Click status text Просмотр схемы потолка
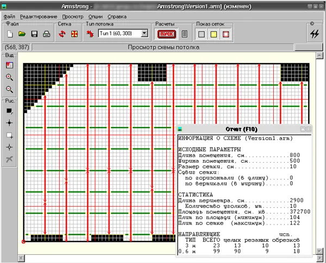 164,47
